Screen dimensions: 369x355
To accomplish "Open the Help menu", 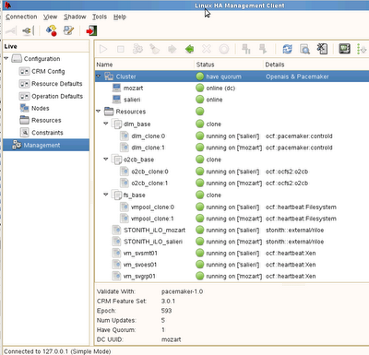I will pyautogui.click(x=120, y=17).
